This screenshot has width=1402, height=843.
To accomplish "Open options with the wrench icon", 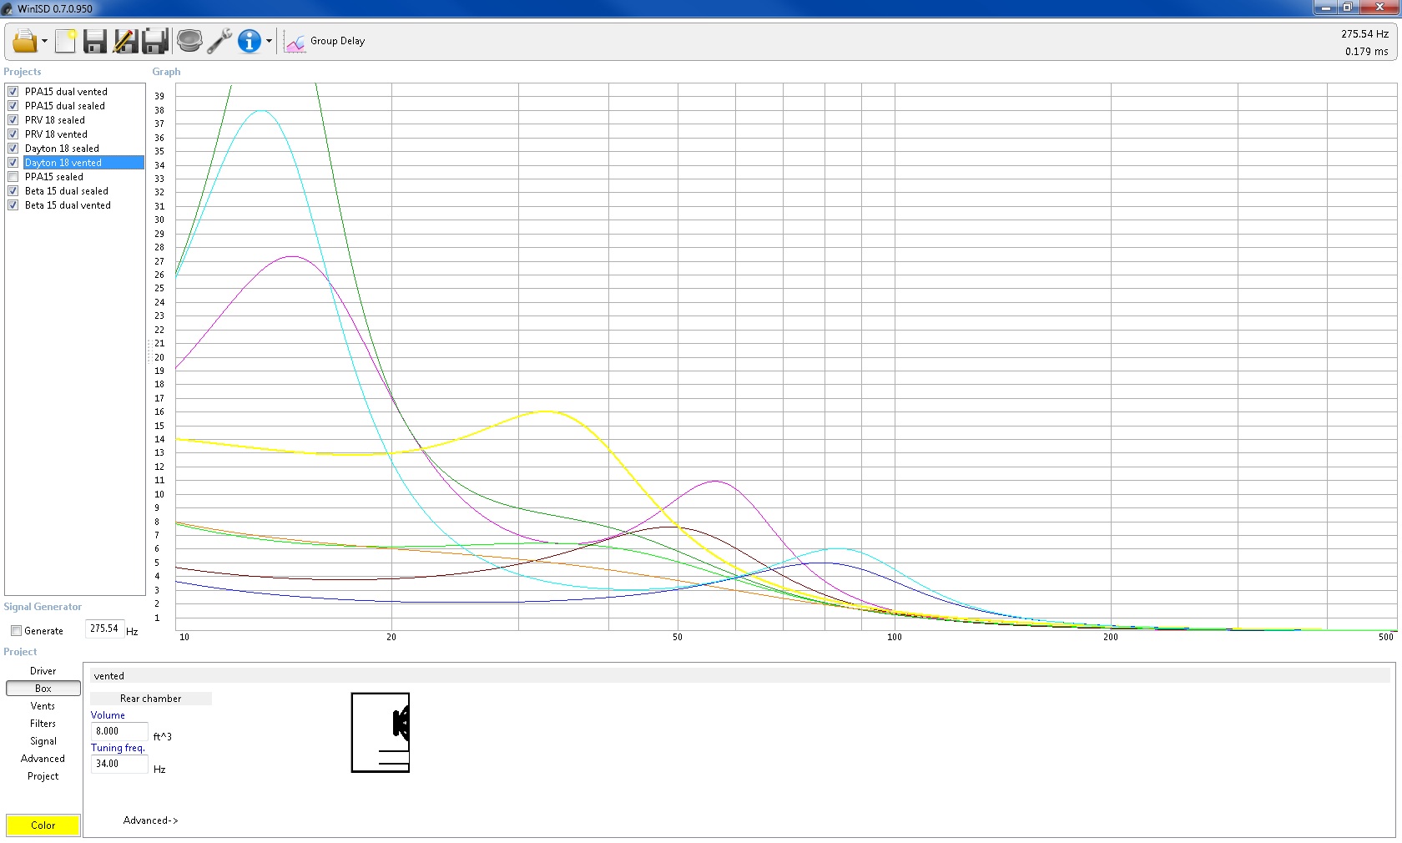I will (x=219, y=41).
